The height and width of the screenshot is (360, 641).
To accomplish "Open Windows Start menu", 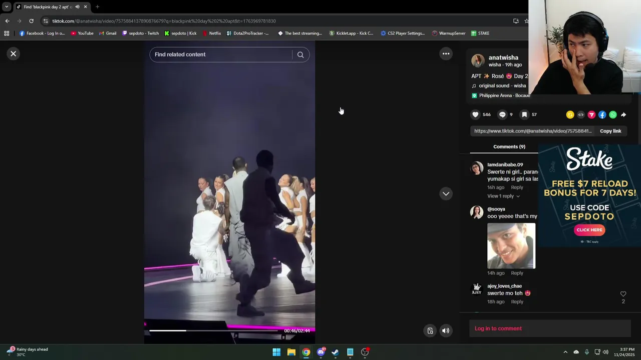I will tap(276, 352).
